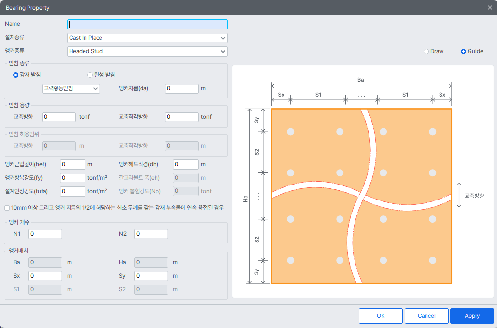The image size is (497, 328).
Task: Expand the 앵커종류 Headed Stud dropdown
Action: coord(147,51)
